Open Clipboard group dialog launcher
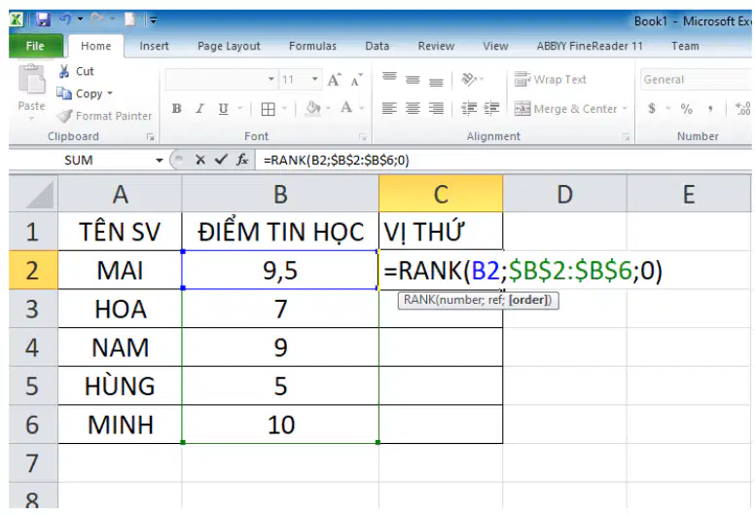This screenshot has height=516, width=755. click(150, 137)
